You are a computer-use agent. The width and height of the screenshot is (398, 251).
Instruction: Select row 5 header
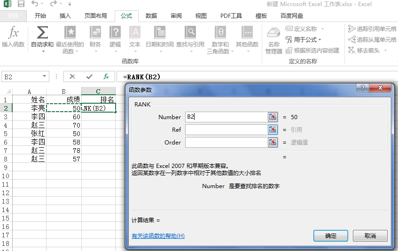pyautogui.click(x=6, y=134)
